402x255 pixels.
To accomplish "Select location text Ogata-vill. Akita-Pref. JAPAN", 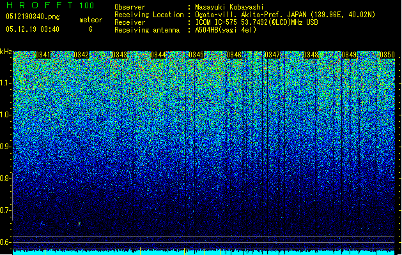I will point(251,15).
